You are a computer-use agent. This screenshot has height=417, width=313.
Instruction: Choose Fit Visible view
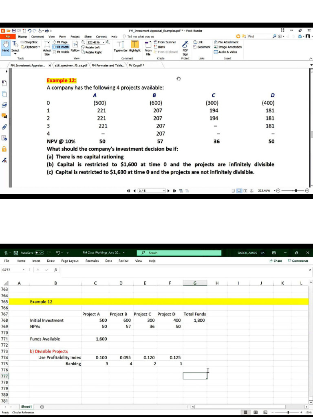click(61, 52)
